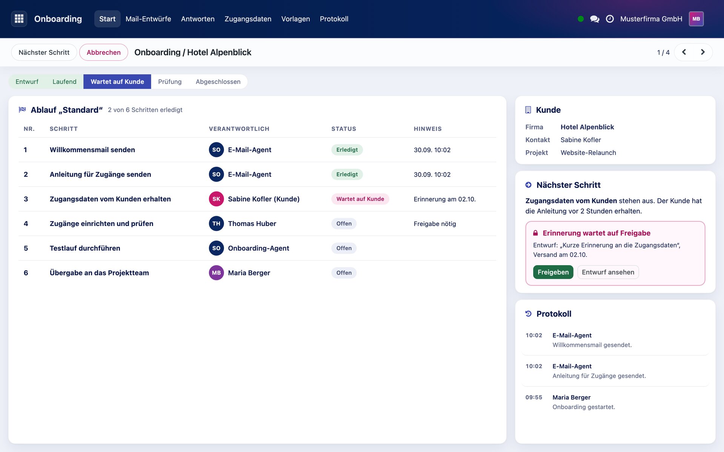Click the Onboarding app title

click(58, 19)
